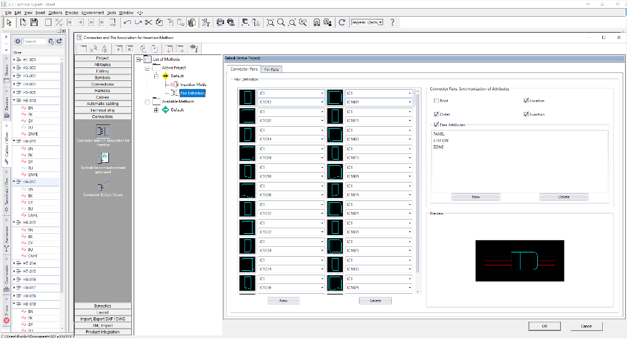Screen dimensions: 627x339
Task: Open the IC1012 connector dropdown
Action: point(322,102)
